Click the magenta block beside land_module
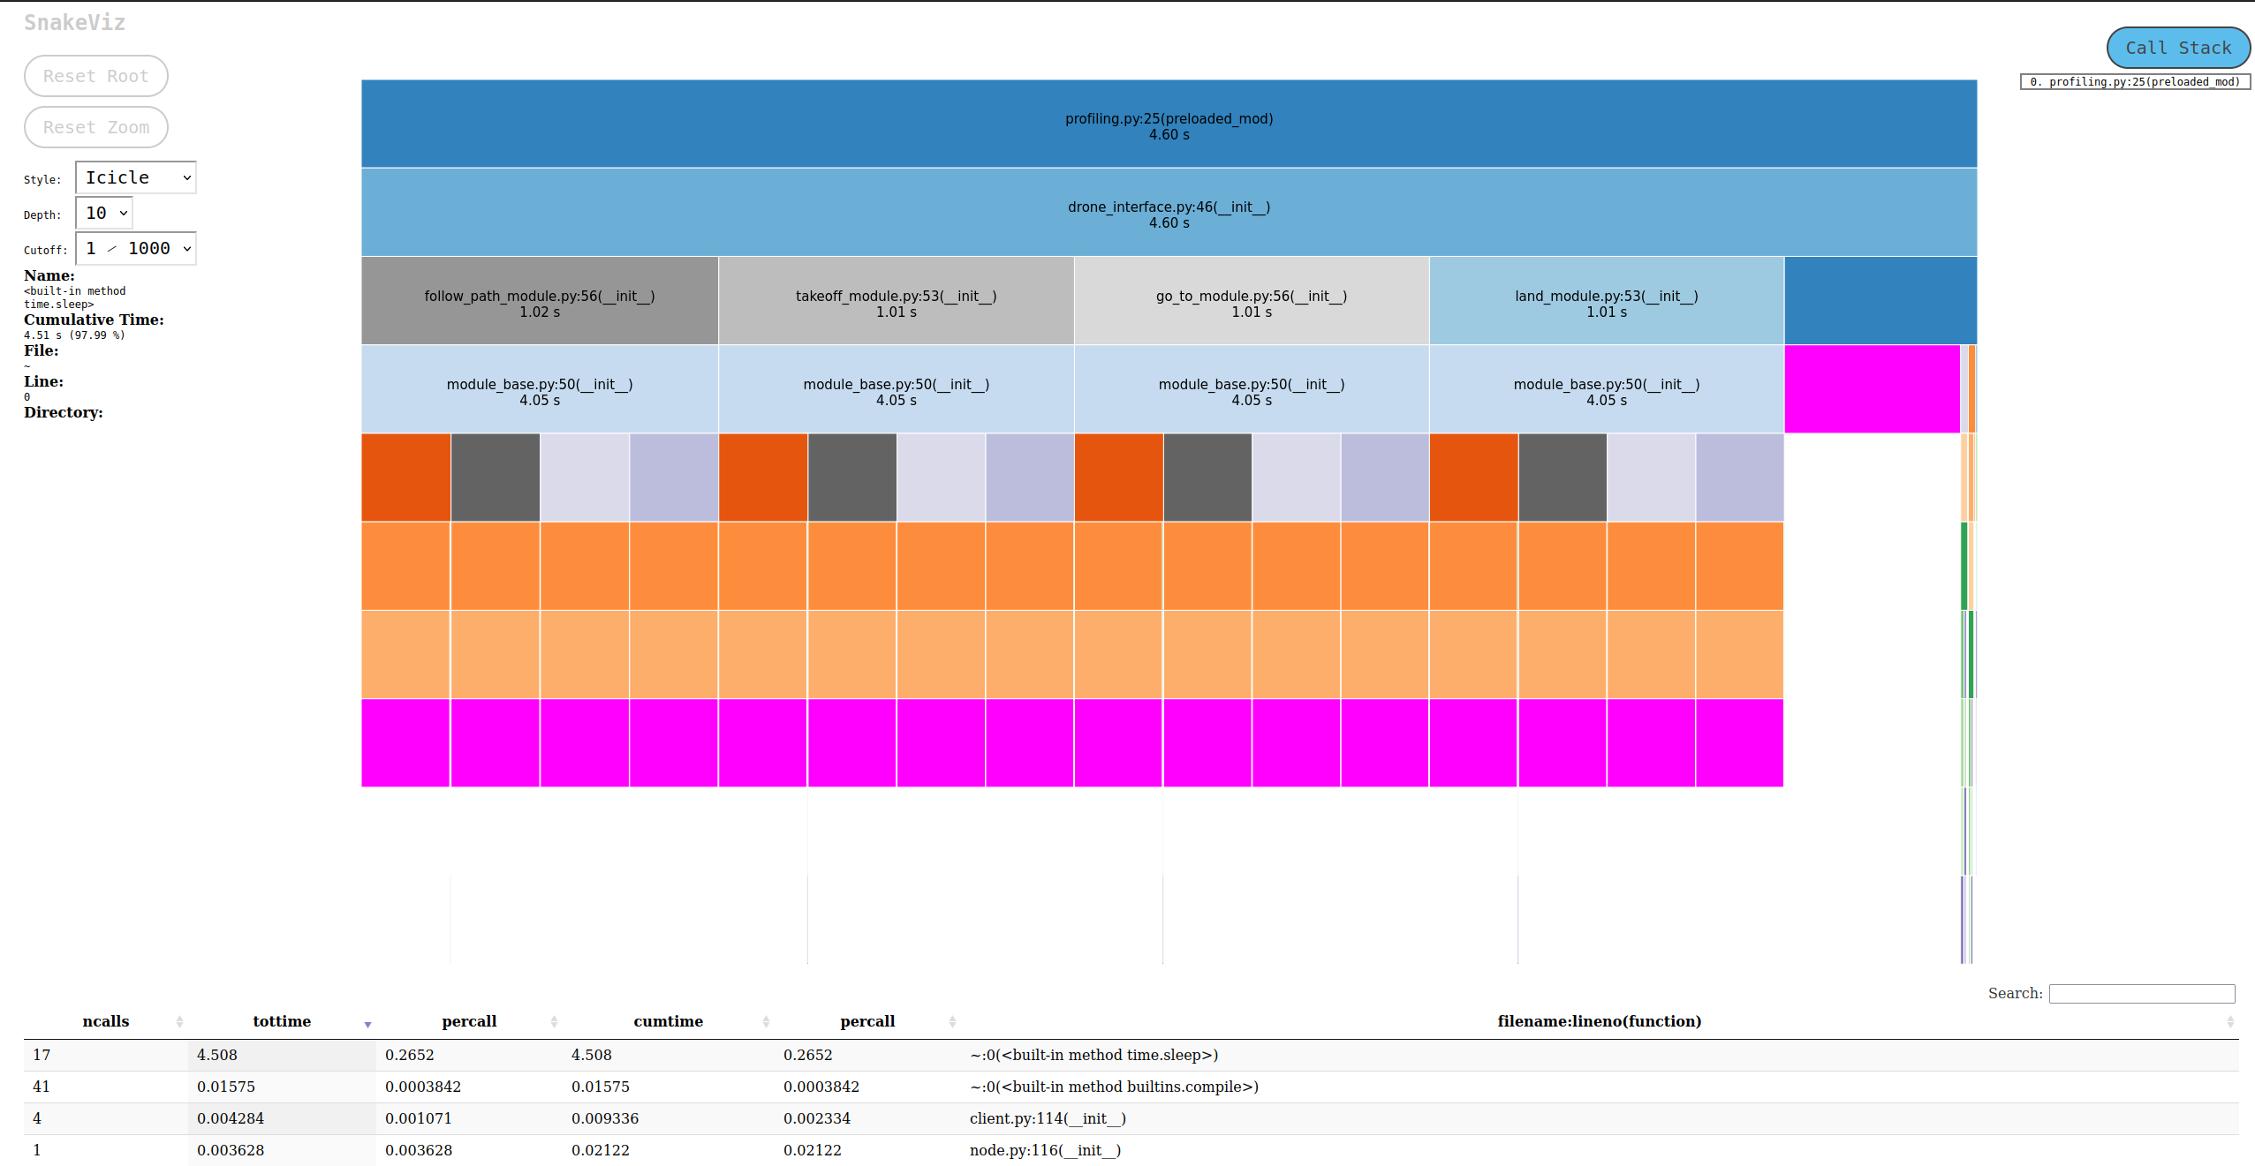This screenshot has width=2255, height=1166. [x=1872, y=388]
